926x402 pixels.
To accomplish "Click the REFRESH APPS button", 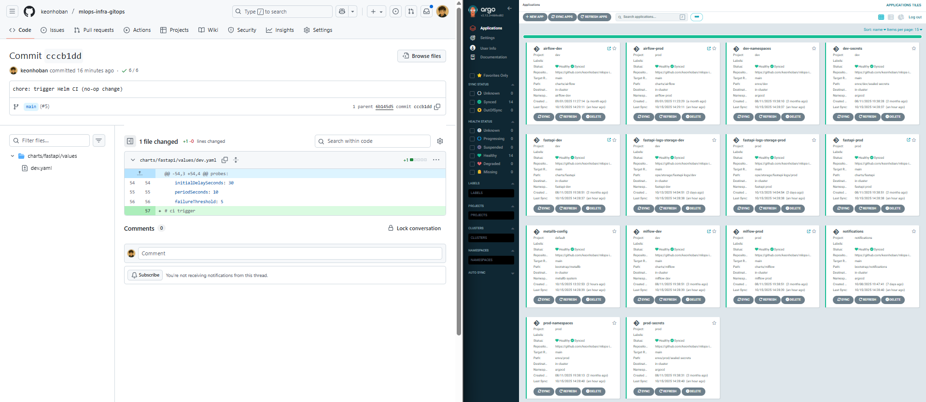I will 594,17.
